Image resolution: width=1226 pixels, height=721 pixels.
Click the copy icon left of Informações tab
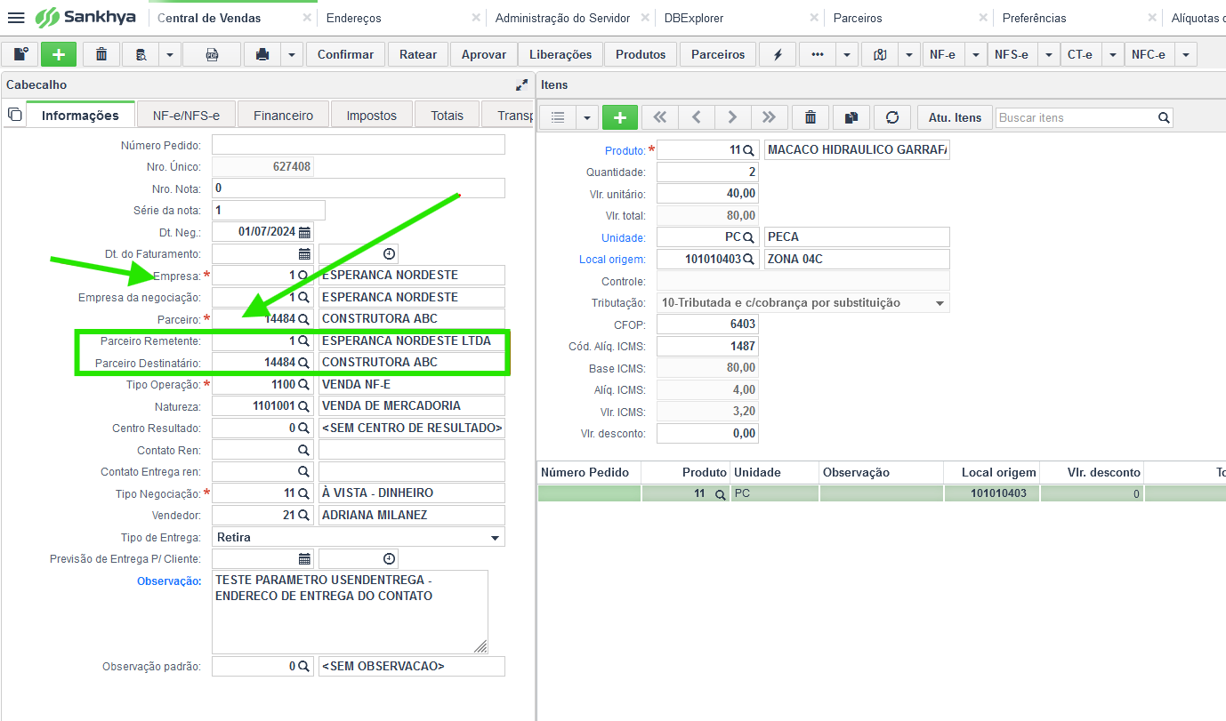click(x=14, y=115)
